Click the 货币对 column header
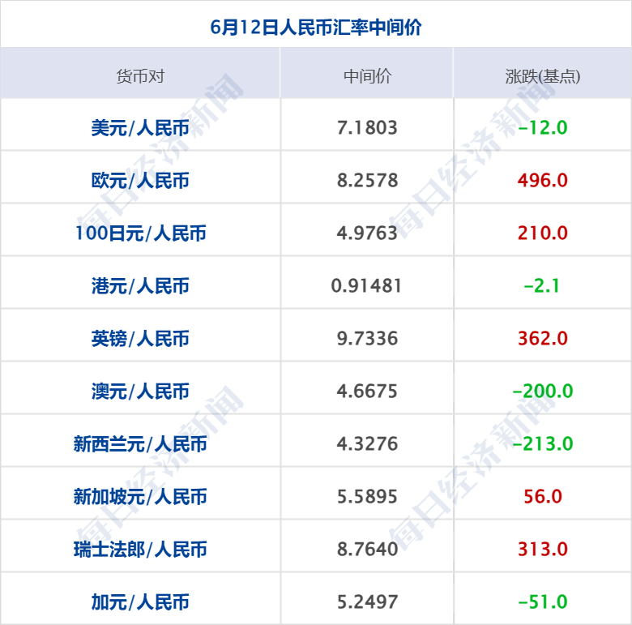The height and width of the screenshot is (625, 632). (x=140, y=76)
